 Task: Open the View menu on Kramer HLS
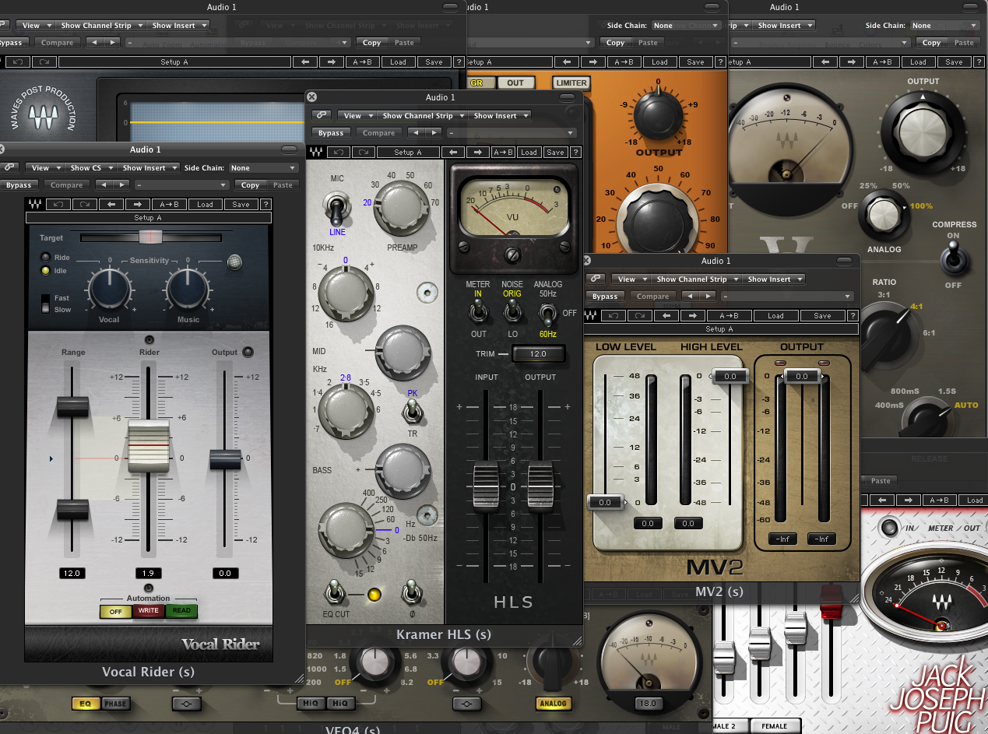[357, 115]
